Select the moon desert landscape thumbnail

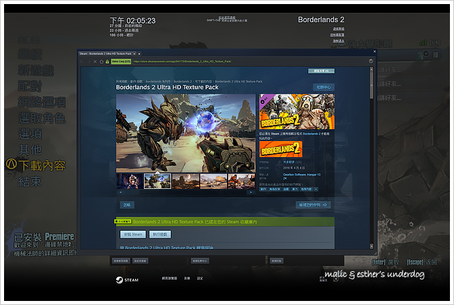186,182
